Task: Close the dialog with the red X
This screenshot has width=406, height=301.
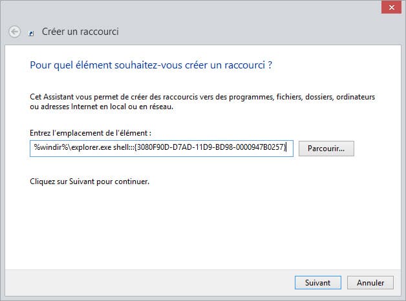Action: coord(392,7)
